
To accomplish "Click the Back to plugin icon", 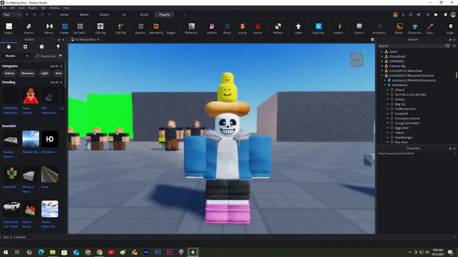I will point(141,26).
